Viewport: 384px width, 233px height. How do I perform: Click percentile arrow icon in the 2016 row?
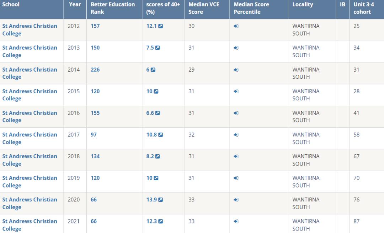(x=236, y=113)
